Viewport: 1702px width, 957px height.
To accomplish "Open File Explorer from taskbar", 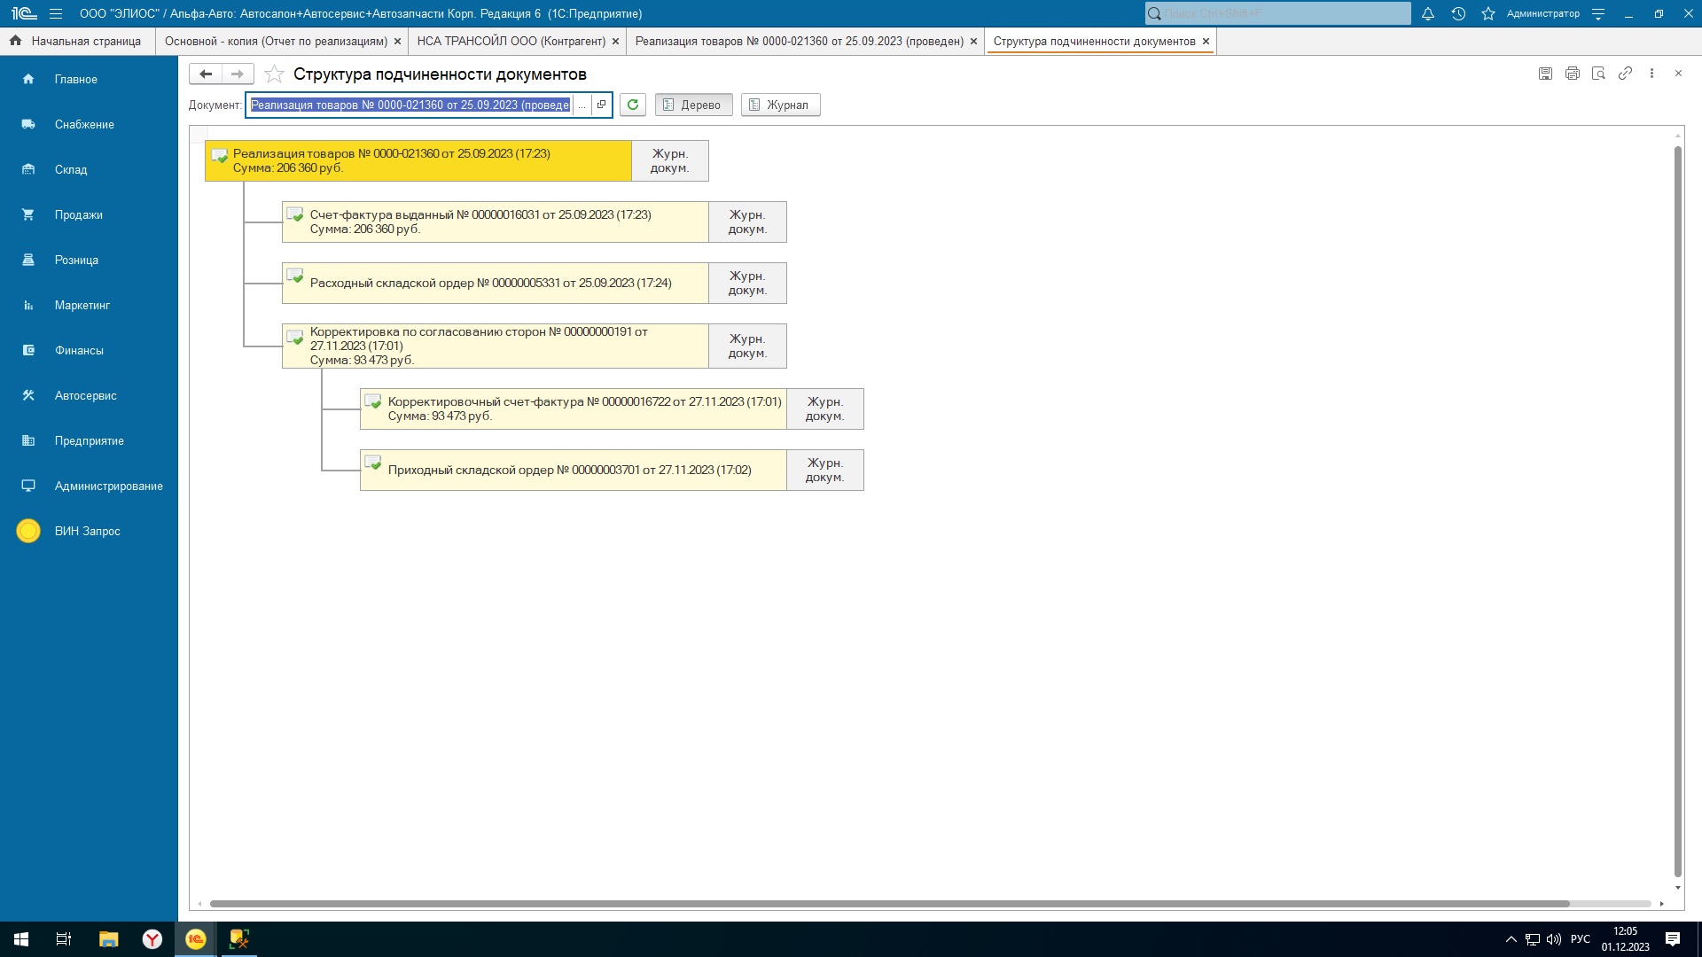I will [108, 939].
